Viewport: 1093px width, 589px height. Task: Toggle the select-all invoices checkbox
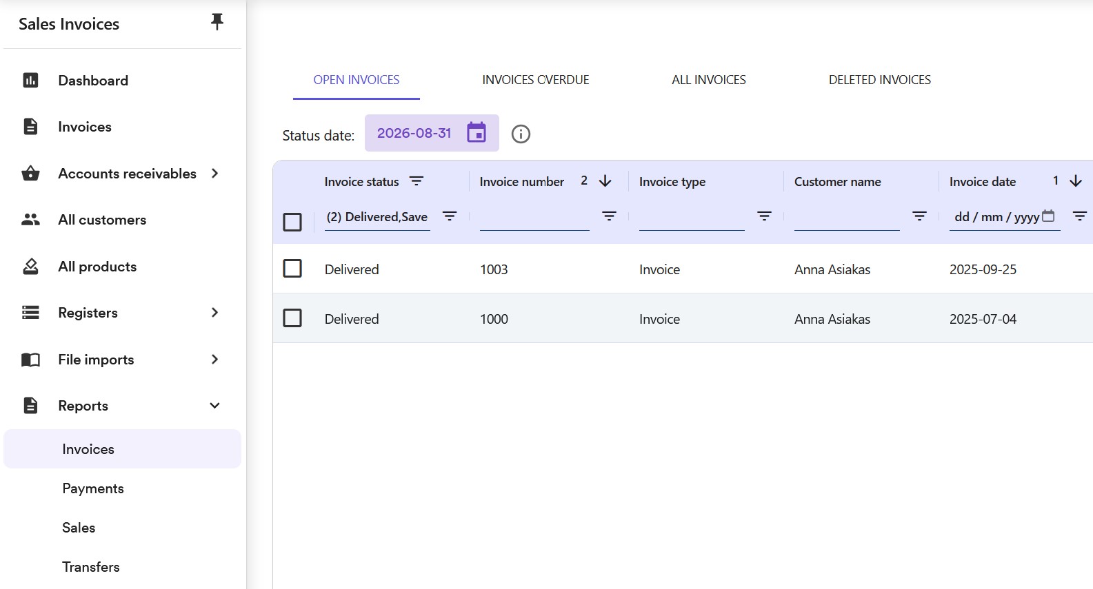[x=292, y=222]
